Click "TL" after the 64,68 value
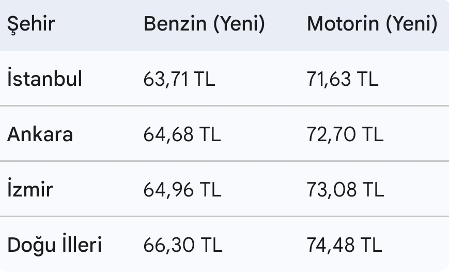The width and height of the screenshot is (449, 273). [209, 135]
